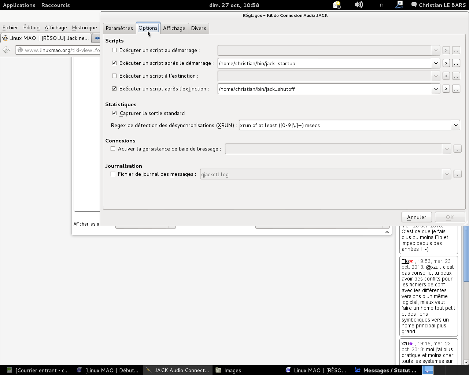Expand the XRUN regex dropdown arrow
Viewport: 469px width, 375px height.
(x=455, y=125)
